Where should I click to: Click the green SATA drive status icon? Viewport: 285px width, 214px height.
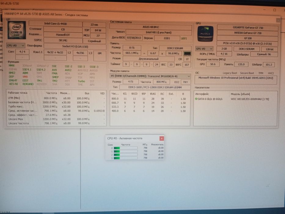point(196,99)
